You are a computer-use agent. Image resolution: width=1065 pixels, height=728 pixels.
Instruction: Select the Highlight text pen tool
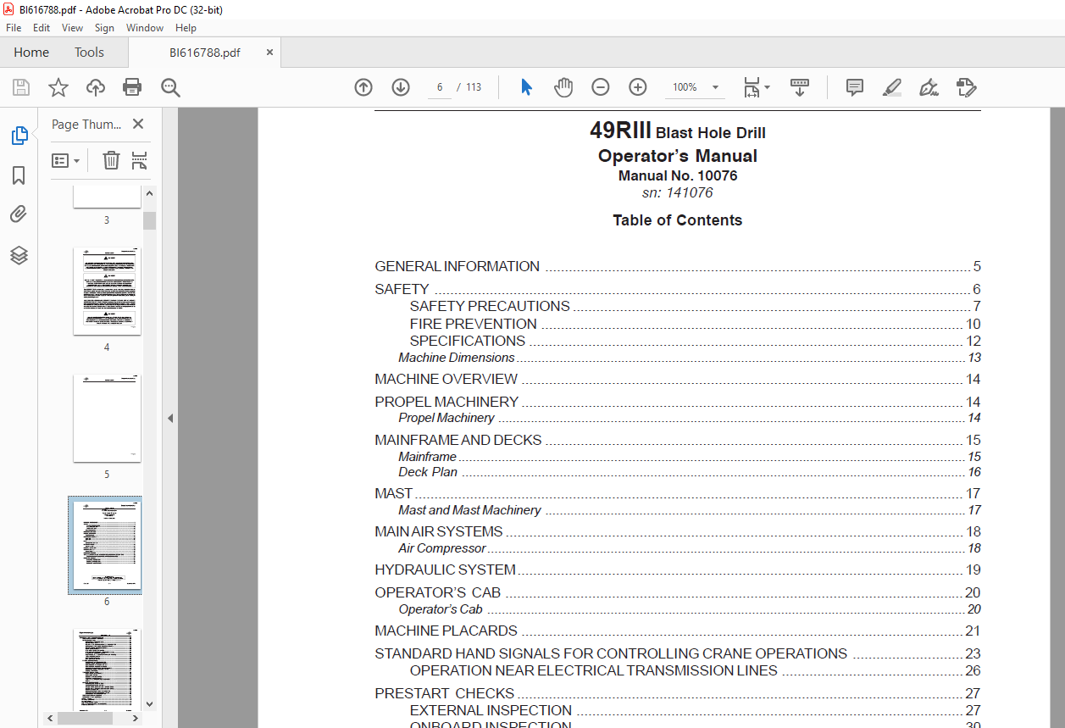891,87
